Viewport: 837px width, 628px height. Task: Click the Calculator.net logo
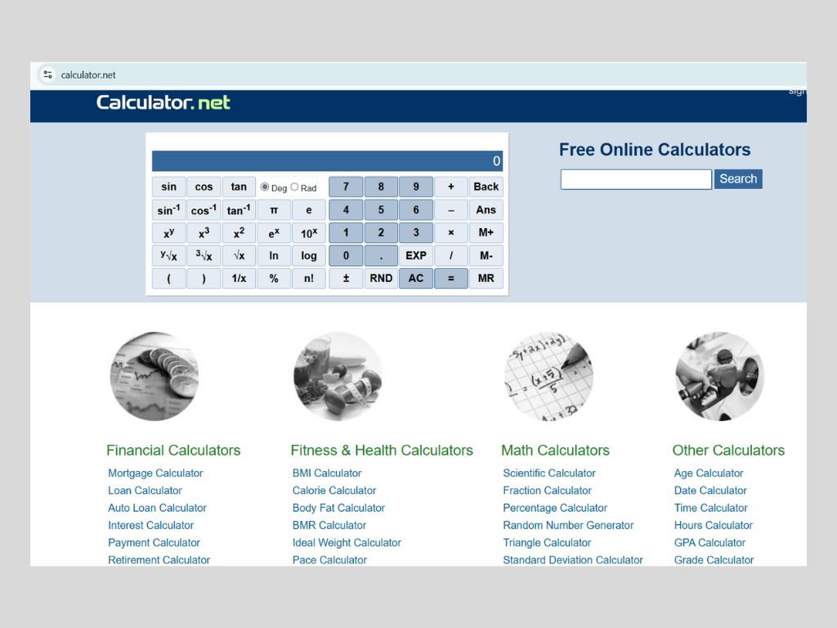click(163, 102)
